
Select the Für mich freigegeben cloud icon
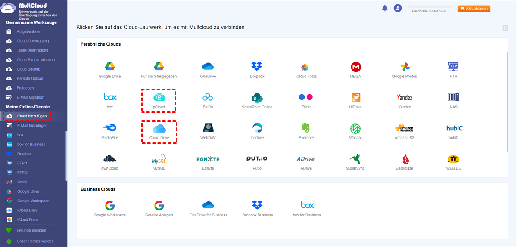[x=159, y=70]
